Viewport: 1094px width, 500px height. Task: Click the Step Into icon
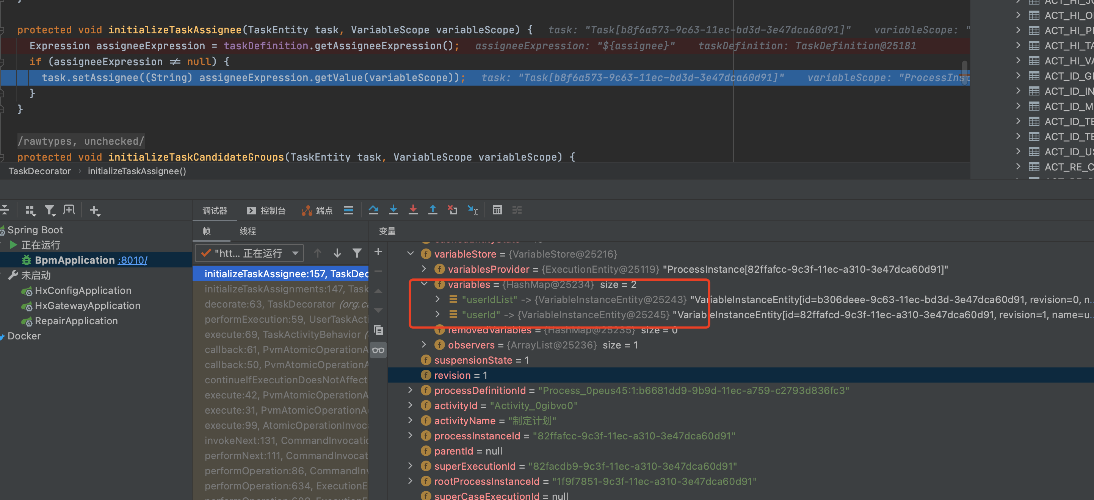click(393, 210)
